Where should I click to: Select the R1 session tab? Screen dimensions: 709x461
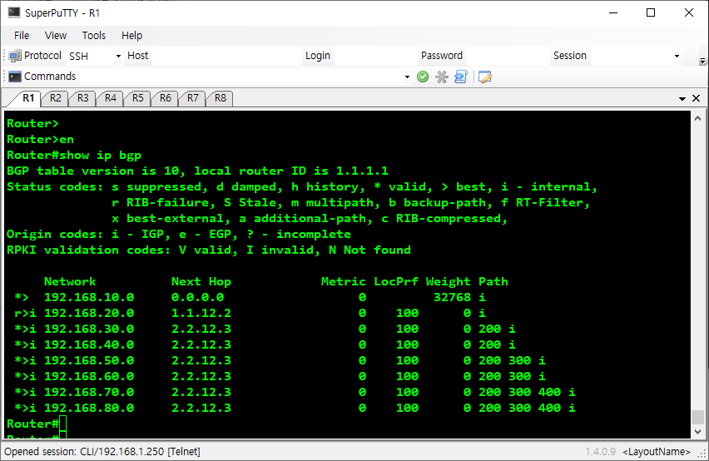click(28, 98)
